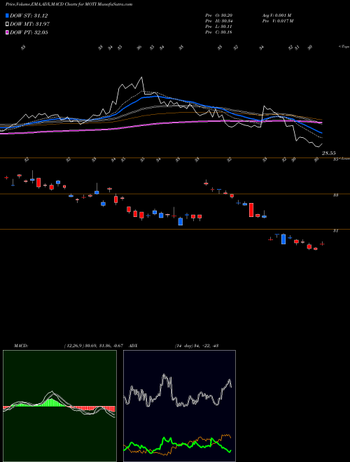Screen dimensions: 350x462
Task: Click the blue DOW ST legend swatch
Action: click(x=7, y=15)
